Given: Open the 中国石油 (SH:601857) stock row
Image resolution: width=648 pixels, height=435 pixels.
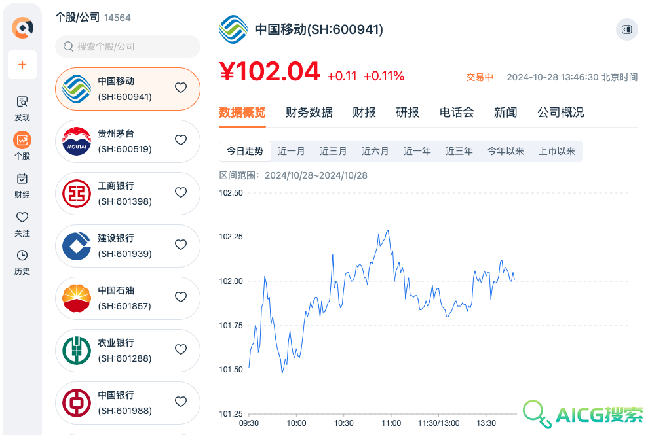Looking at the screenshot, I should 128,298.
